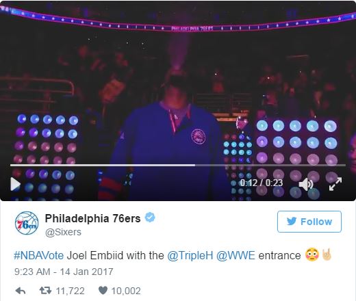Play the embedded video
Image resolution: width=356 pixels, height=301 pixels.
click(x=15, y=184)
